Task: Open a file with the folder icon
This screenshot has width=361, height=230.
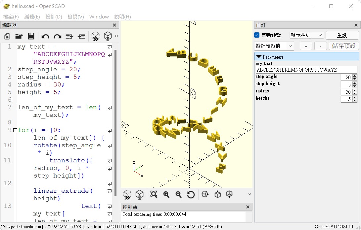Action: [19, 36]
